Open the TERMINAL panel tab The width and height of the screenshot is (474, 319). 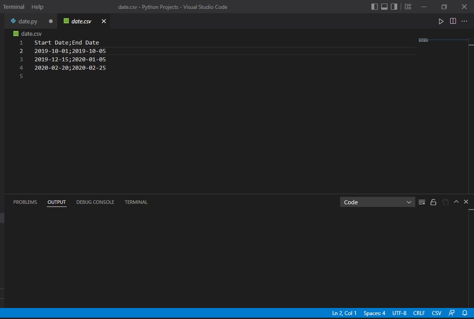[136, 202]
